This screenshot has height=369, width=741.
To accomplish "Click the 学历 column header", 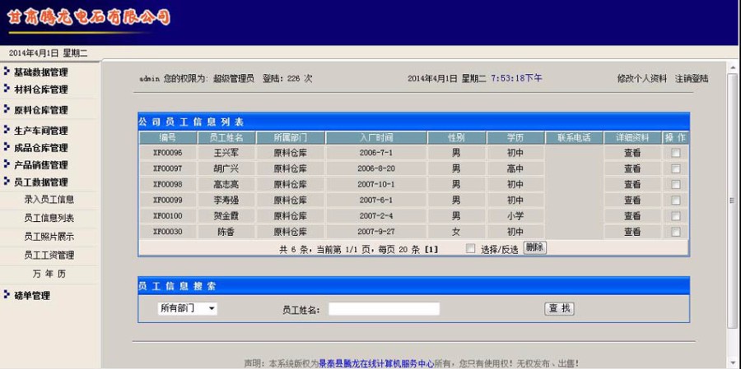I will [x=515, y=138].
